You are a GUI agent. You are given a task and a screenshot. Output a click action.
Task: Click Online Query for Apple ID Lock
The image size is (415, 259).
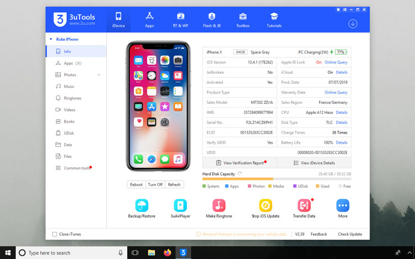(x=336, y=62)
